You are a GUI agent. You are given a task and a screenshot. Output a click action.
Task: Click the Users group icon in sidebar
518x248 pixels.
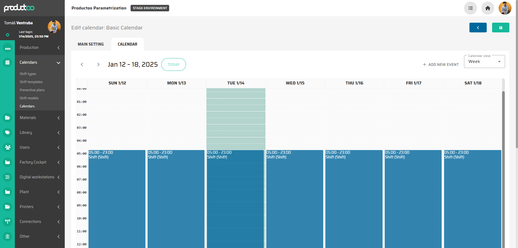coord(8,147)
